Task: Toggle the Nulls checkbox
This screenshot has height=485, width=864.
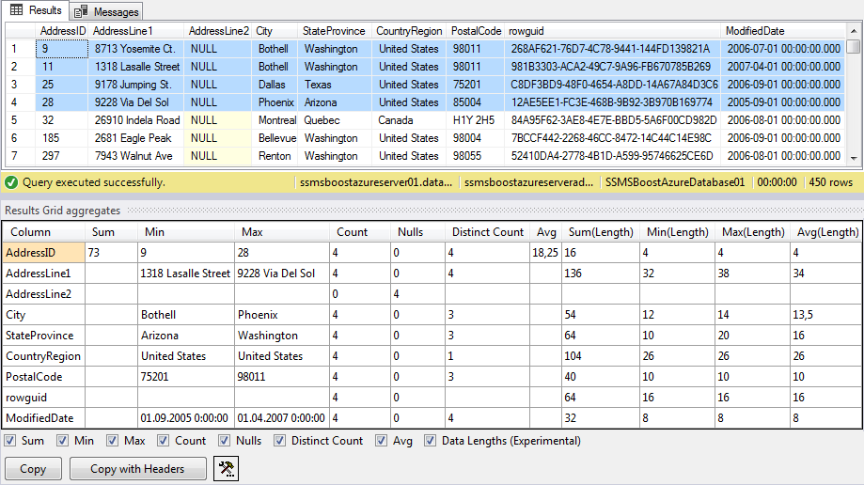Action: (225, 441)
